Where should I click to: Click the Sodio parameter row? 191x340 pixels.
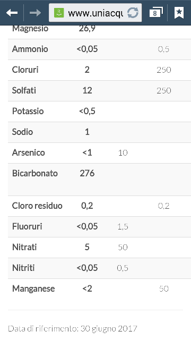tap(99, 132)
